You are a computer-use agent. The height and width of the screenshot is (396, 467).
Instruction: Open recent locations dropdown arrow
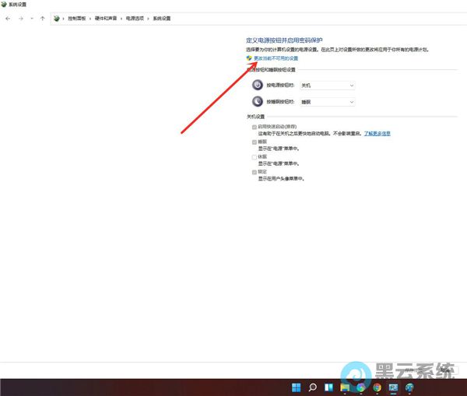coord(31,17)
